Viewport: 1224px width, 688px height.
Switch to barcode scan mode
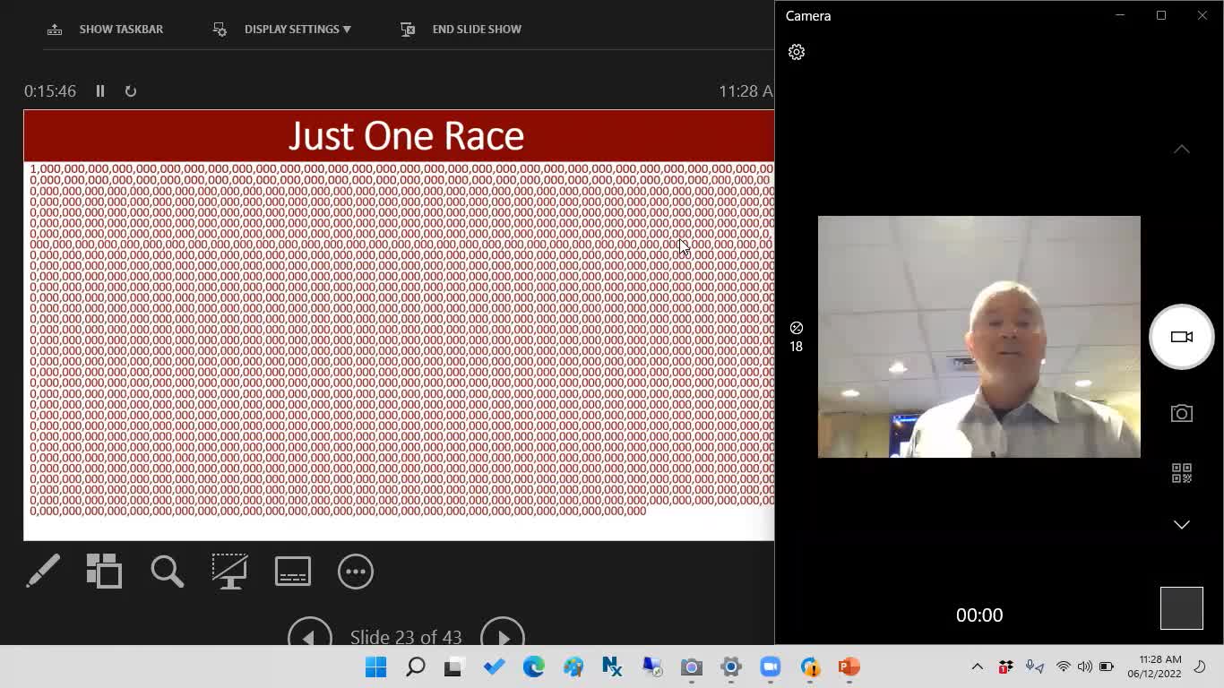(x=1181, y=473)
